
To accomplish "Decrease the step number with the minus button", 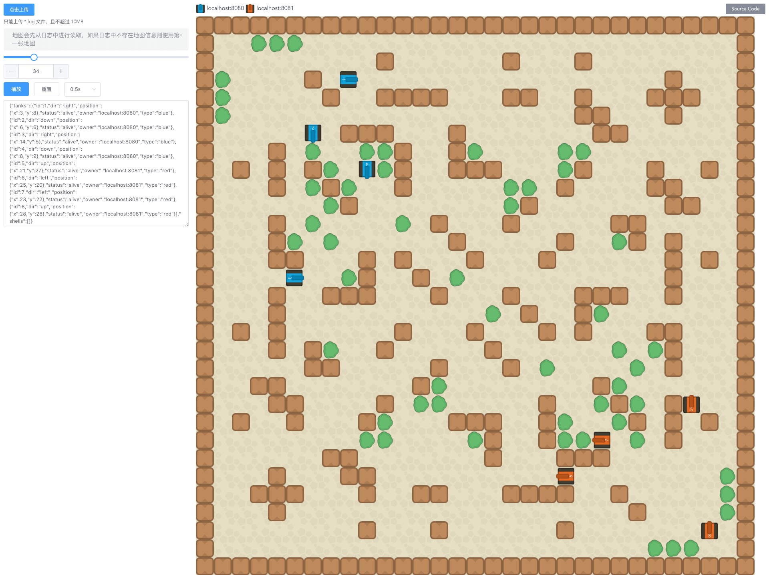I will pyautogui.click(x=11, y=71).
